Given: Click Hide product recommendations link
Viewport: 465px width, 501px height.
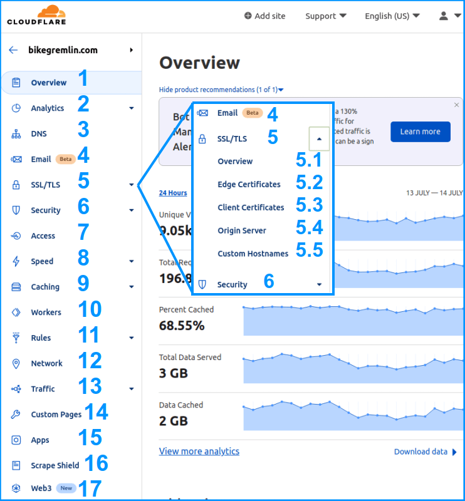Looking at the screenshot, I should click(x=221, y=90).
